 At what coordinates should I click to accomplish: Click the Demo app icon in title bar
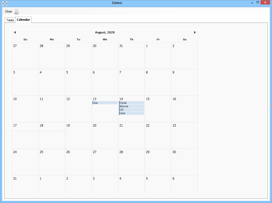[x=5, y=3]
